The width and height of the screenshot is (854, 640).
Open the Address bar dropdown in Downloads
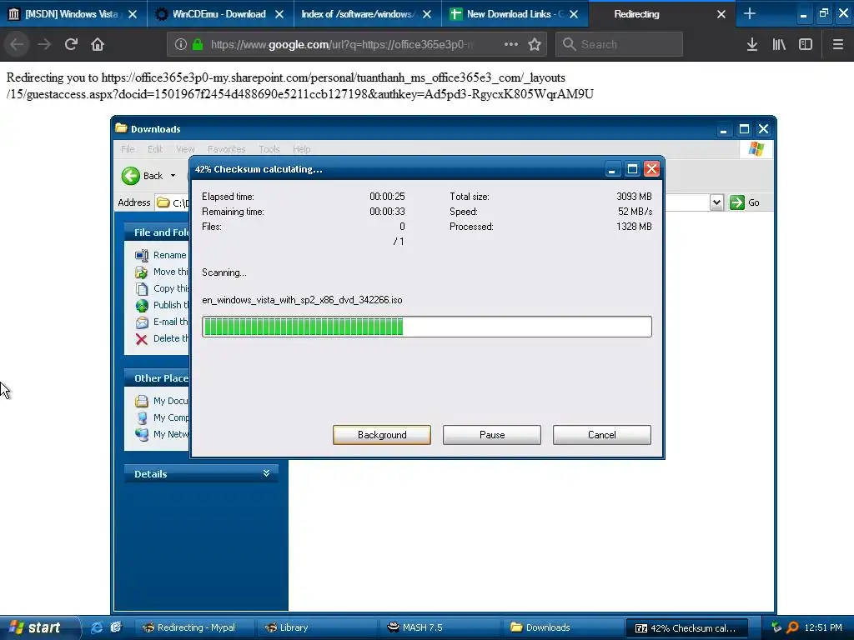(x=716, y=202)
